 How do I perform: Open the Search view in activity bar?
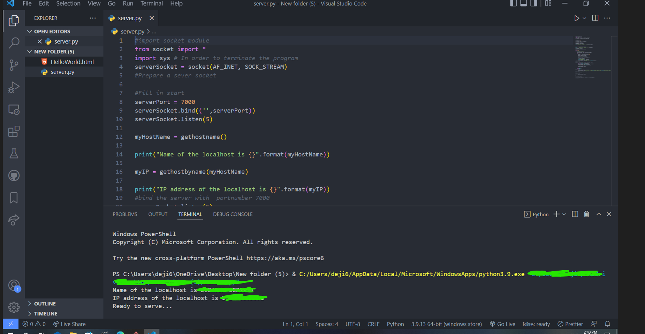click(x=14, y=42)
